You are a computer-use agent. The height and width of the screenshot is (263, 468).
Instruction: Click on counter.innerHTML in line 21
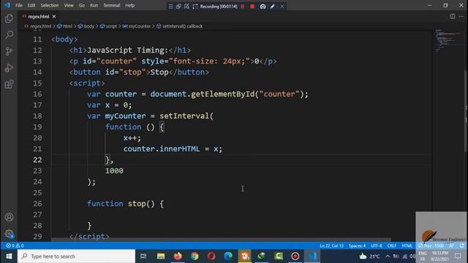pos(162,149)
